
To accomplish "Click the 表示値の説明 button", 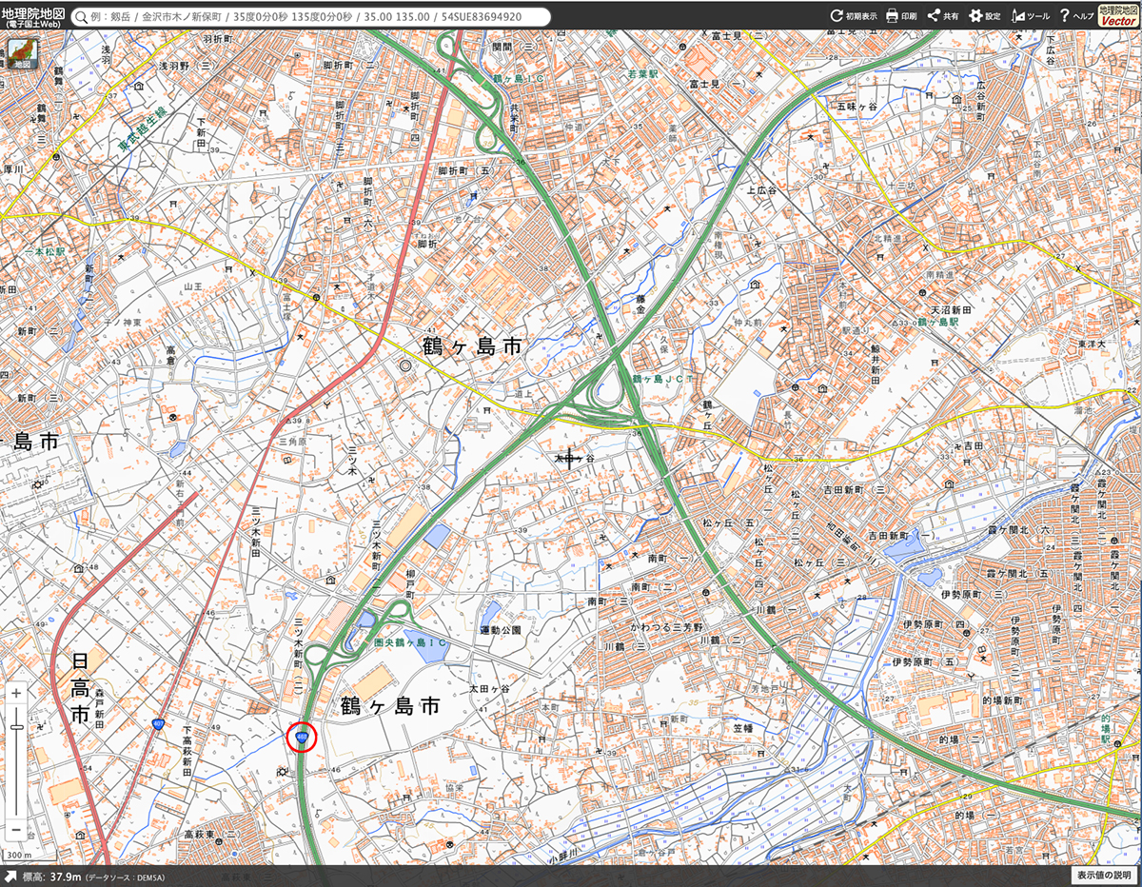I will (1104, 876).
